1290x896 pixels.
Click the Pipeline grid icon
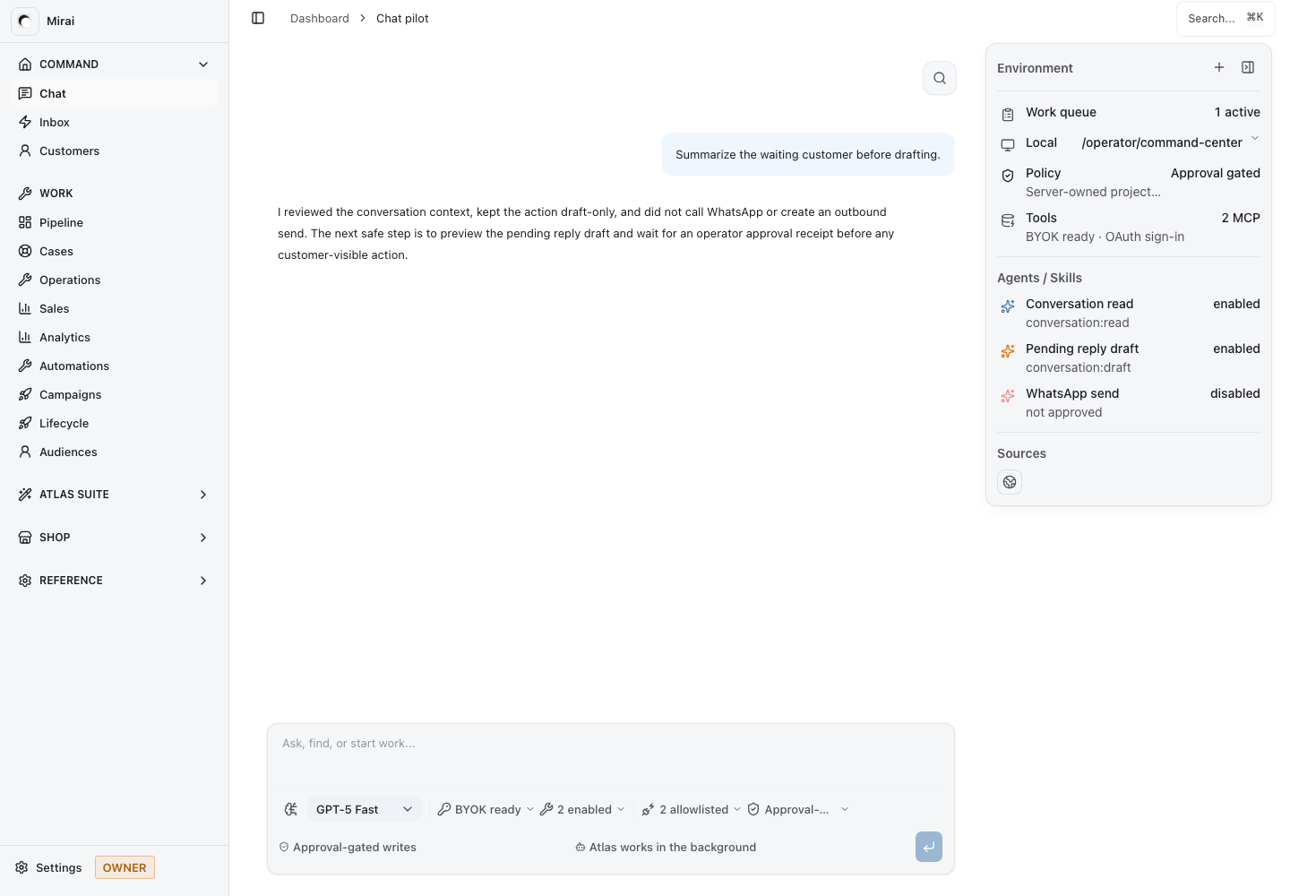(25, 222)
